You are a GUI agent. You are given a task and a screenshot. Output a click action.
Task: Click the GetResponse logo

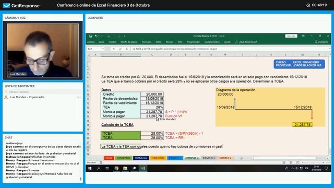click(x=21, y=5)
